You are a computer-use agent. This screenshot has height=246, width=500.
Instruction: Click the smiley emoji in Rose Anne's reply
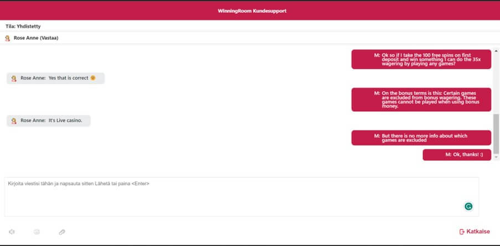(x=93, y=78)
